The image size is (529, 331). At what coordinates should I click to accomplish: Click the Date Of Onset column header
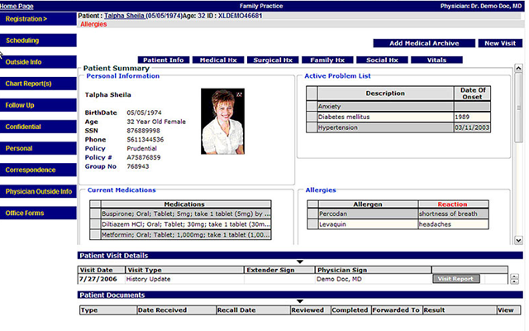pyautogui.click(x=472, y=94)
